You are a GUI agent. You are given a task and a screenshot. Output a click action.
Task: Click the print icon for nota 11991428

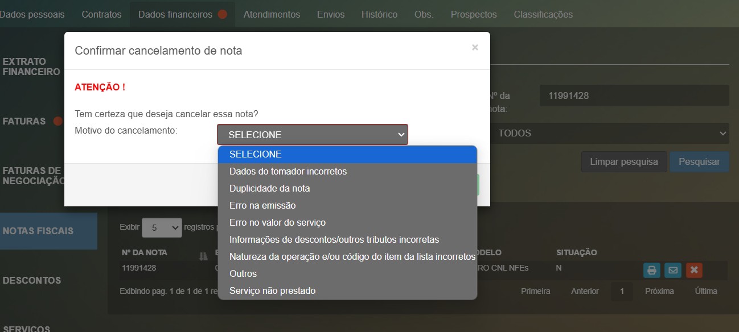point(652,270)
